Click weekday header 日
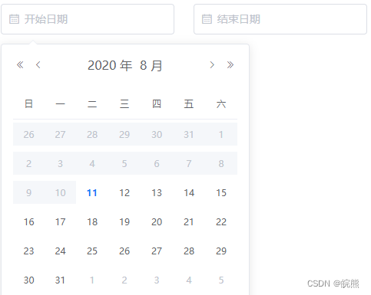This screenshot has width=371, height=295. point(28,104)
